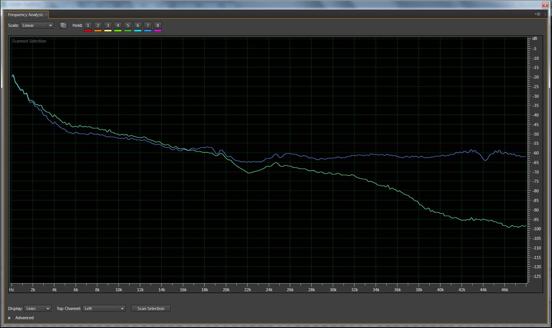Close the window with the red X button
552x328 pixels.
click(545, 5)
